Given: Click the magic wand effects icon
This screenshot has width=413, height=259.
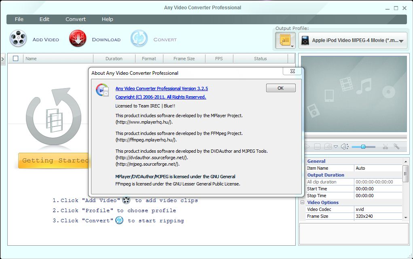Looking at the screenshot, I should coord(396,146).
